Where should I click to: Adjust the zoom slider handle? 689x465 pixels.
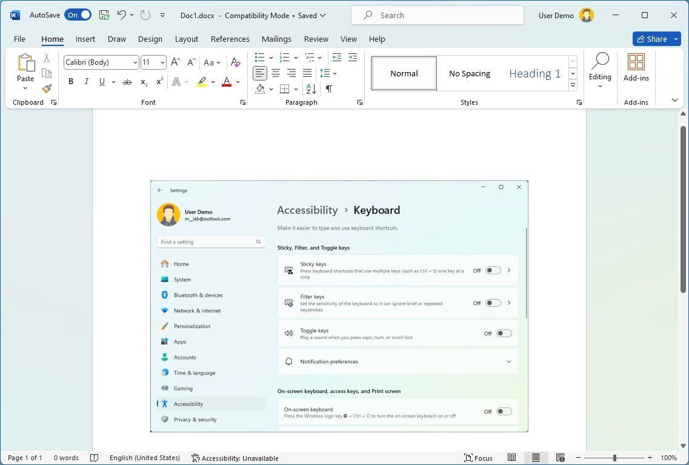[x=614, y=458]
